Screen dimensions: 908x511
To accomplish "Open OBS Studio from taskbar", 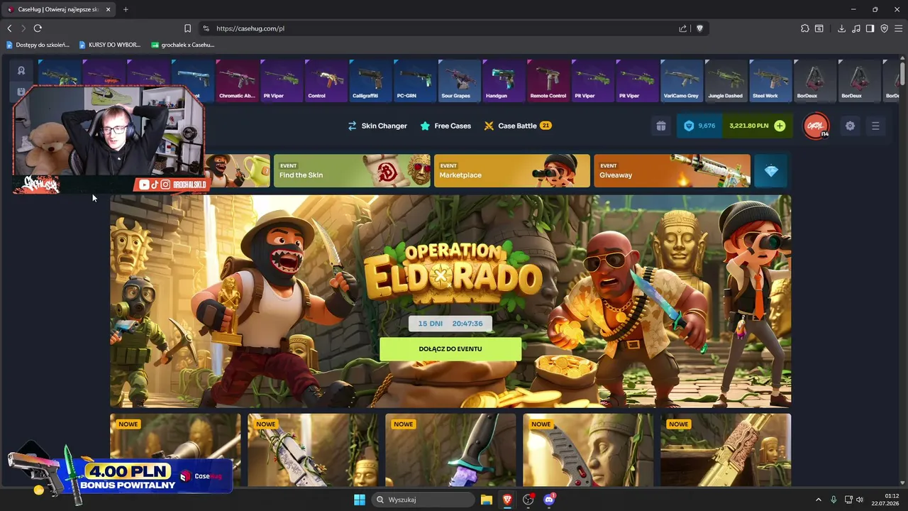I will point(528,500).
